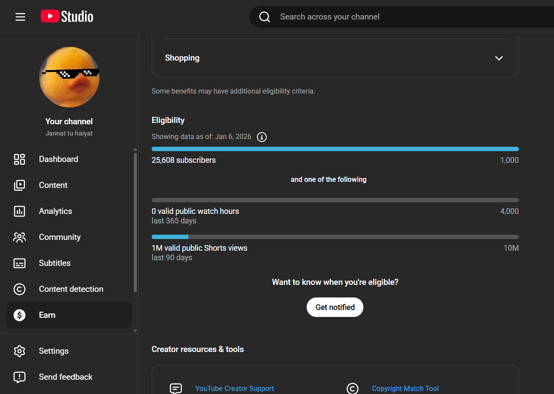Screen dimensions: 554x394
Task: Click the Send feedback icon
Action: coord(19,377)
